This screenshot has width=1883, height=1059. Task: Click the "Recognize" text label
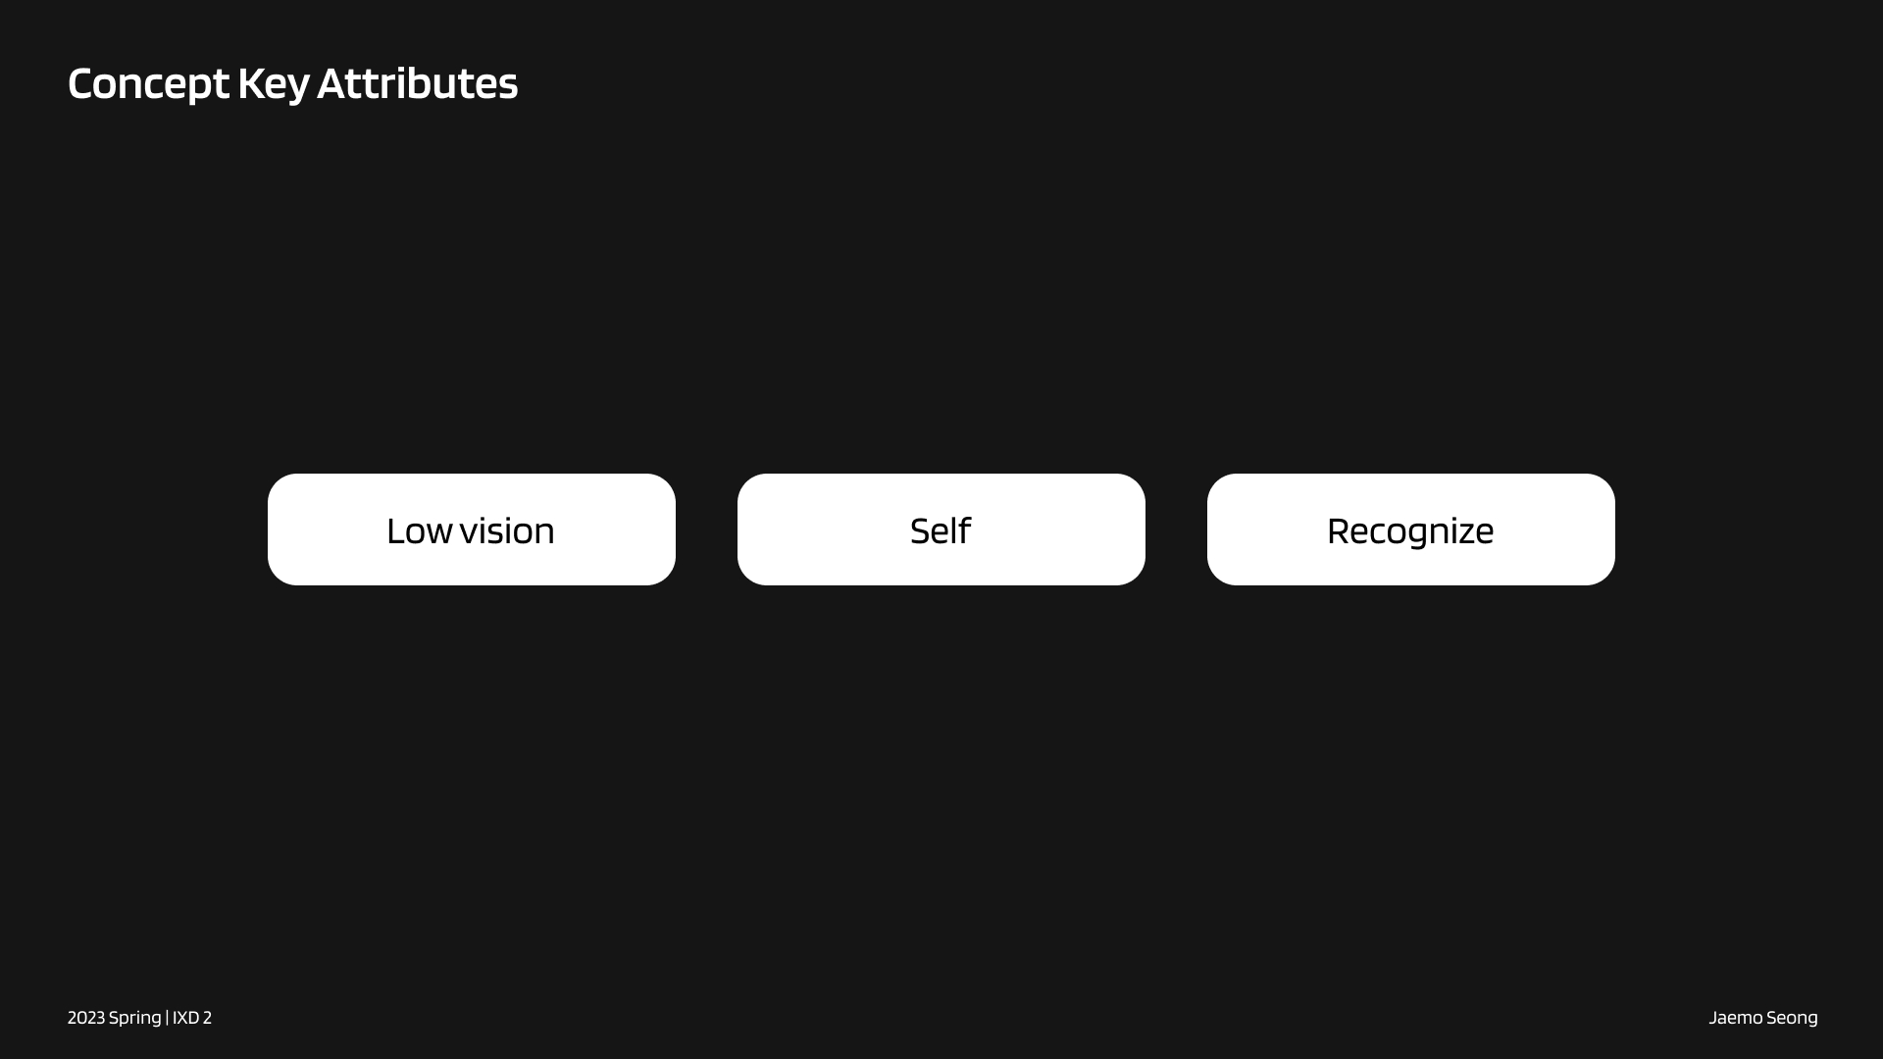click(x=1410, y=531)
